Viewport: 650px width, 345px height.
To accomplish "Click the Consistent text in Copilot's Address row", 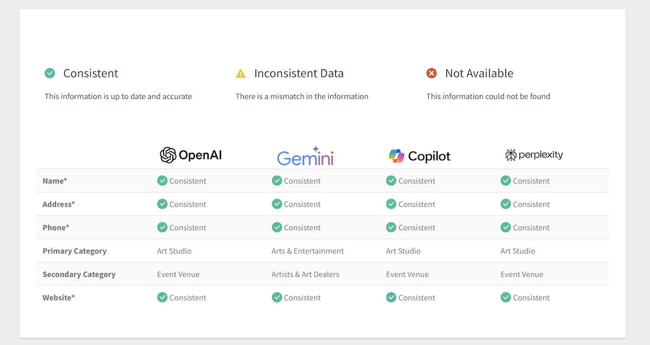I will 417,204.
